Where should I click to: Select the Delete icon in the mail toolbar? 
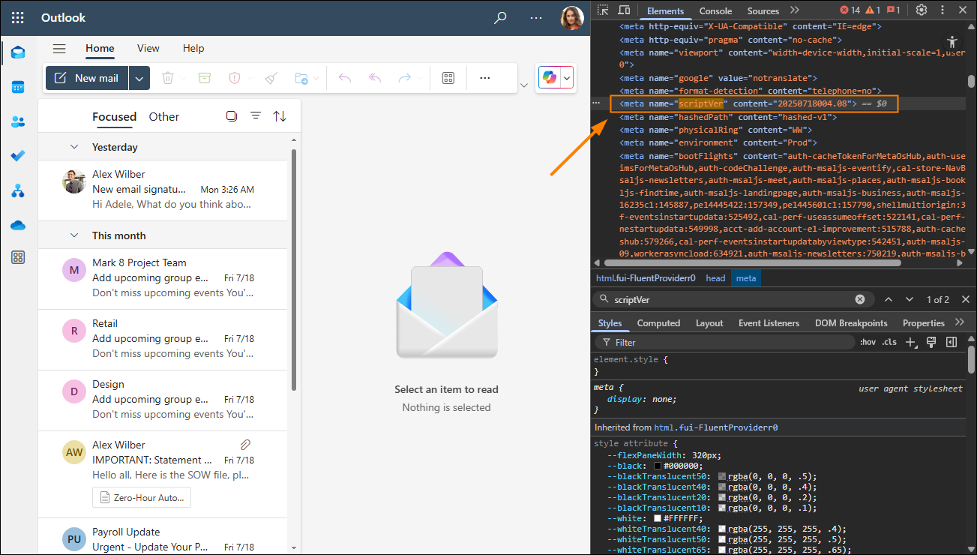pos(167,77)
